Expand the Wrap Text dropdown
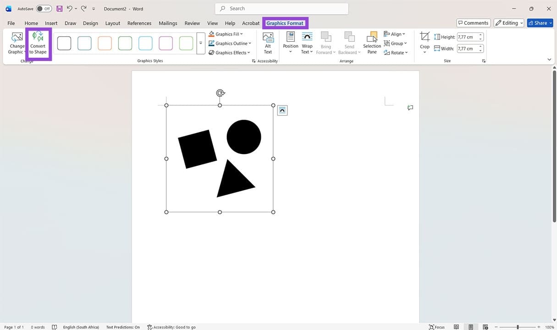This screenshot has width=557, height=330. click(x=306, y=44)
